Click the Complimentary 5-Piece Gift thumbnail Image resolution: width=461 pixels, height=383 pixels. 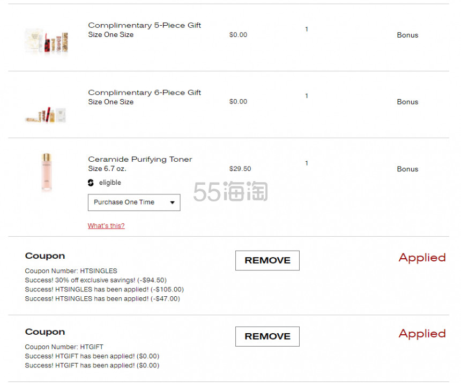47,42
